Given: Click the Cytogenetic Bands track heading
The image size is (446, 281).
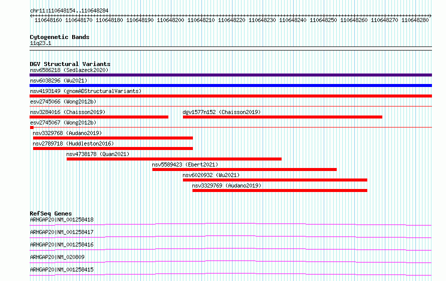Looking at the screenshot, I should click(x=60, y=37).
